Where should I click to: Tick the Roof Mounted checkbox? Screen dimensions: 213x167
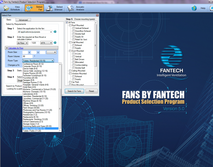(70, 25)
